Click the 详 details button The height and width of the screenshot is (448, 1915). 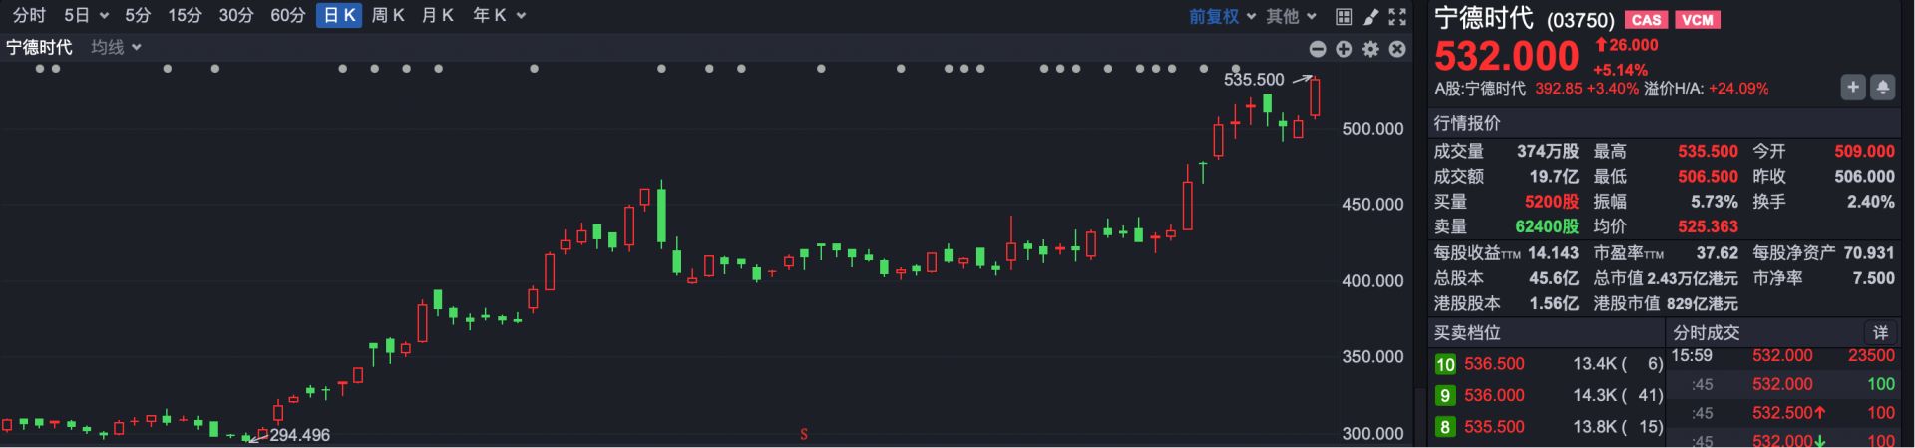1880,332
